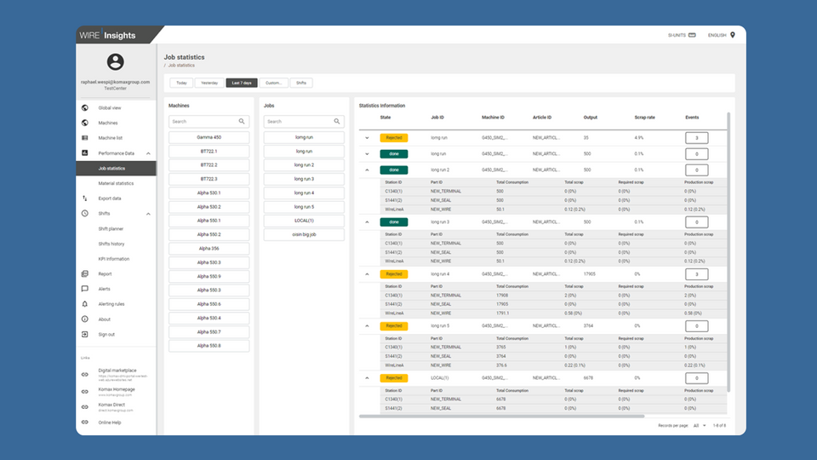Image resolution: width=817 pixels, height=460 pixels.
Task: Click the user profile avatar
Action: point(116,62)
